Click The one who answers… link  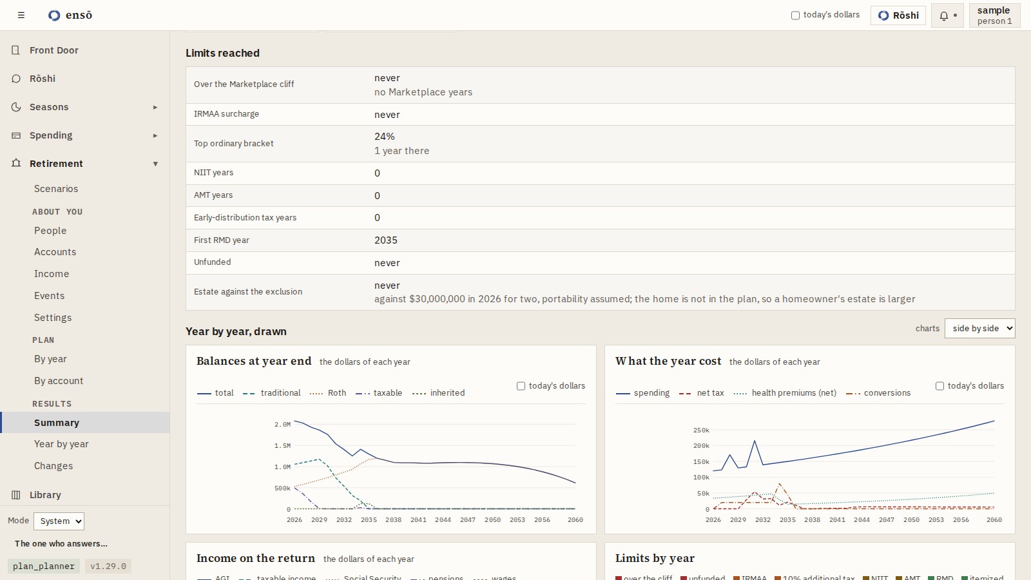(61, 543)
